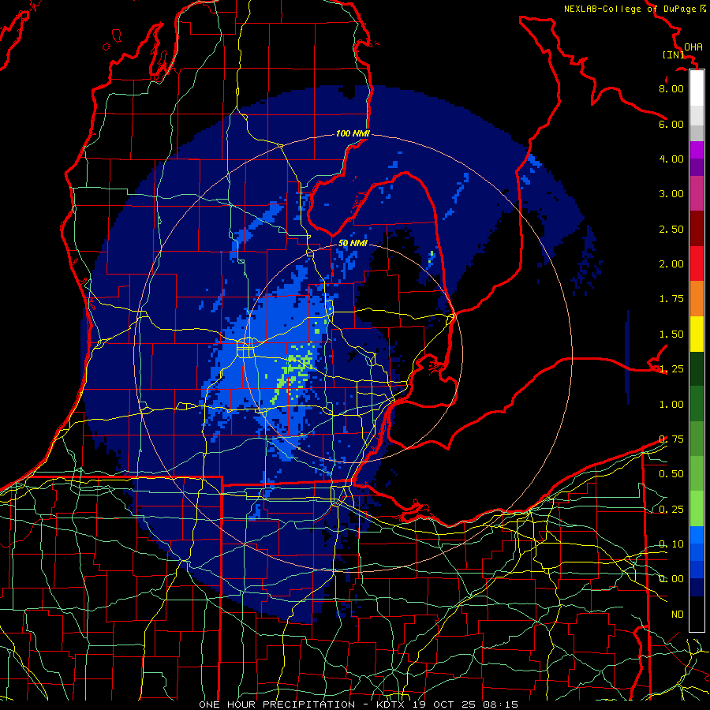Viewport: 710px width, 710px height.
Task: Click the 2.50 legend value
Action: click(671, 229)
